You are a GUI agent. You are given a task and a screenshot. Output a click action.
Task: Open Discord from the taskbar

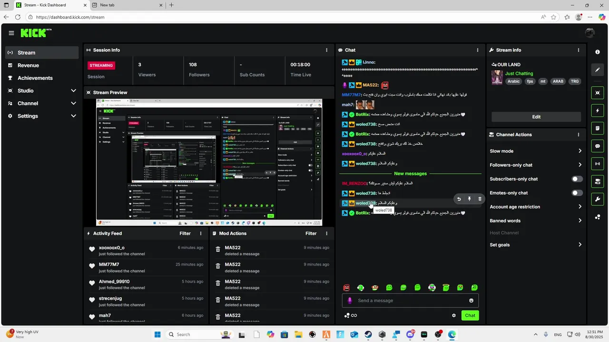pos(410,334)
